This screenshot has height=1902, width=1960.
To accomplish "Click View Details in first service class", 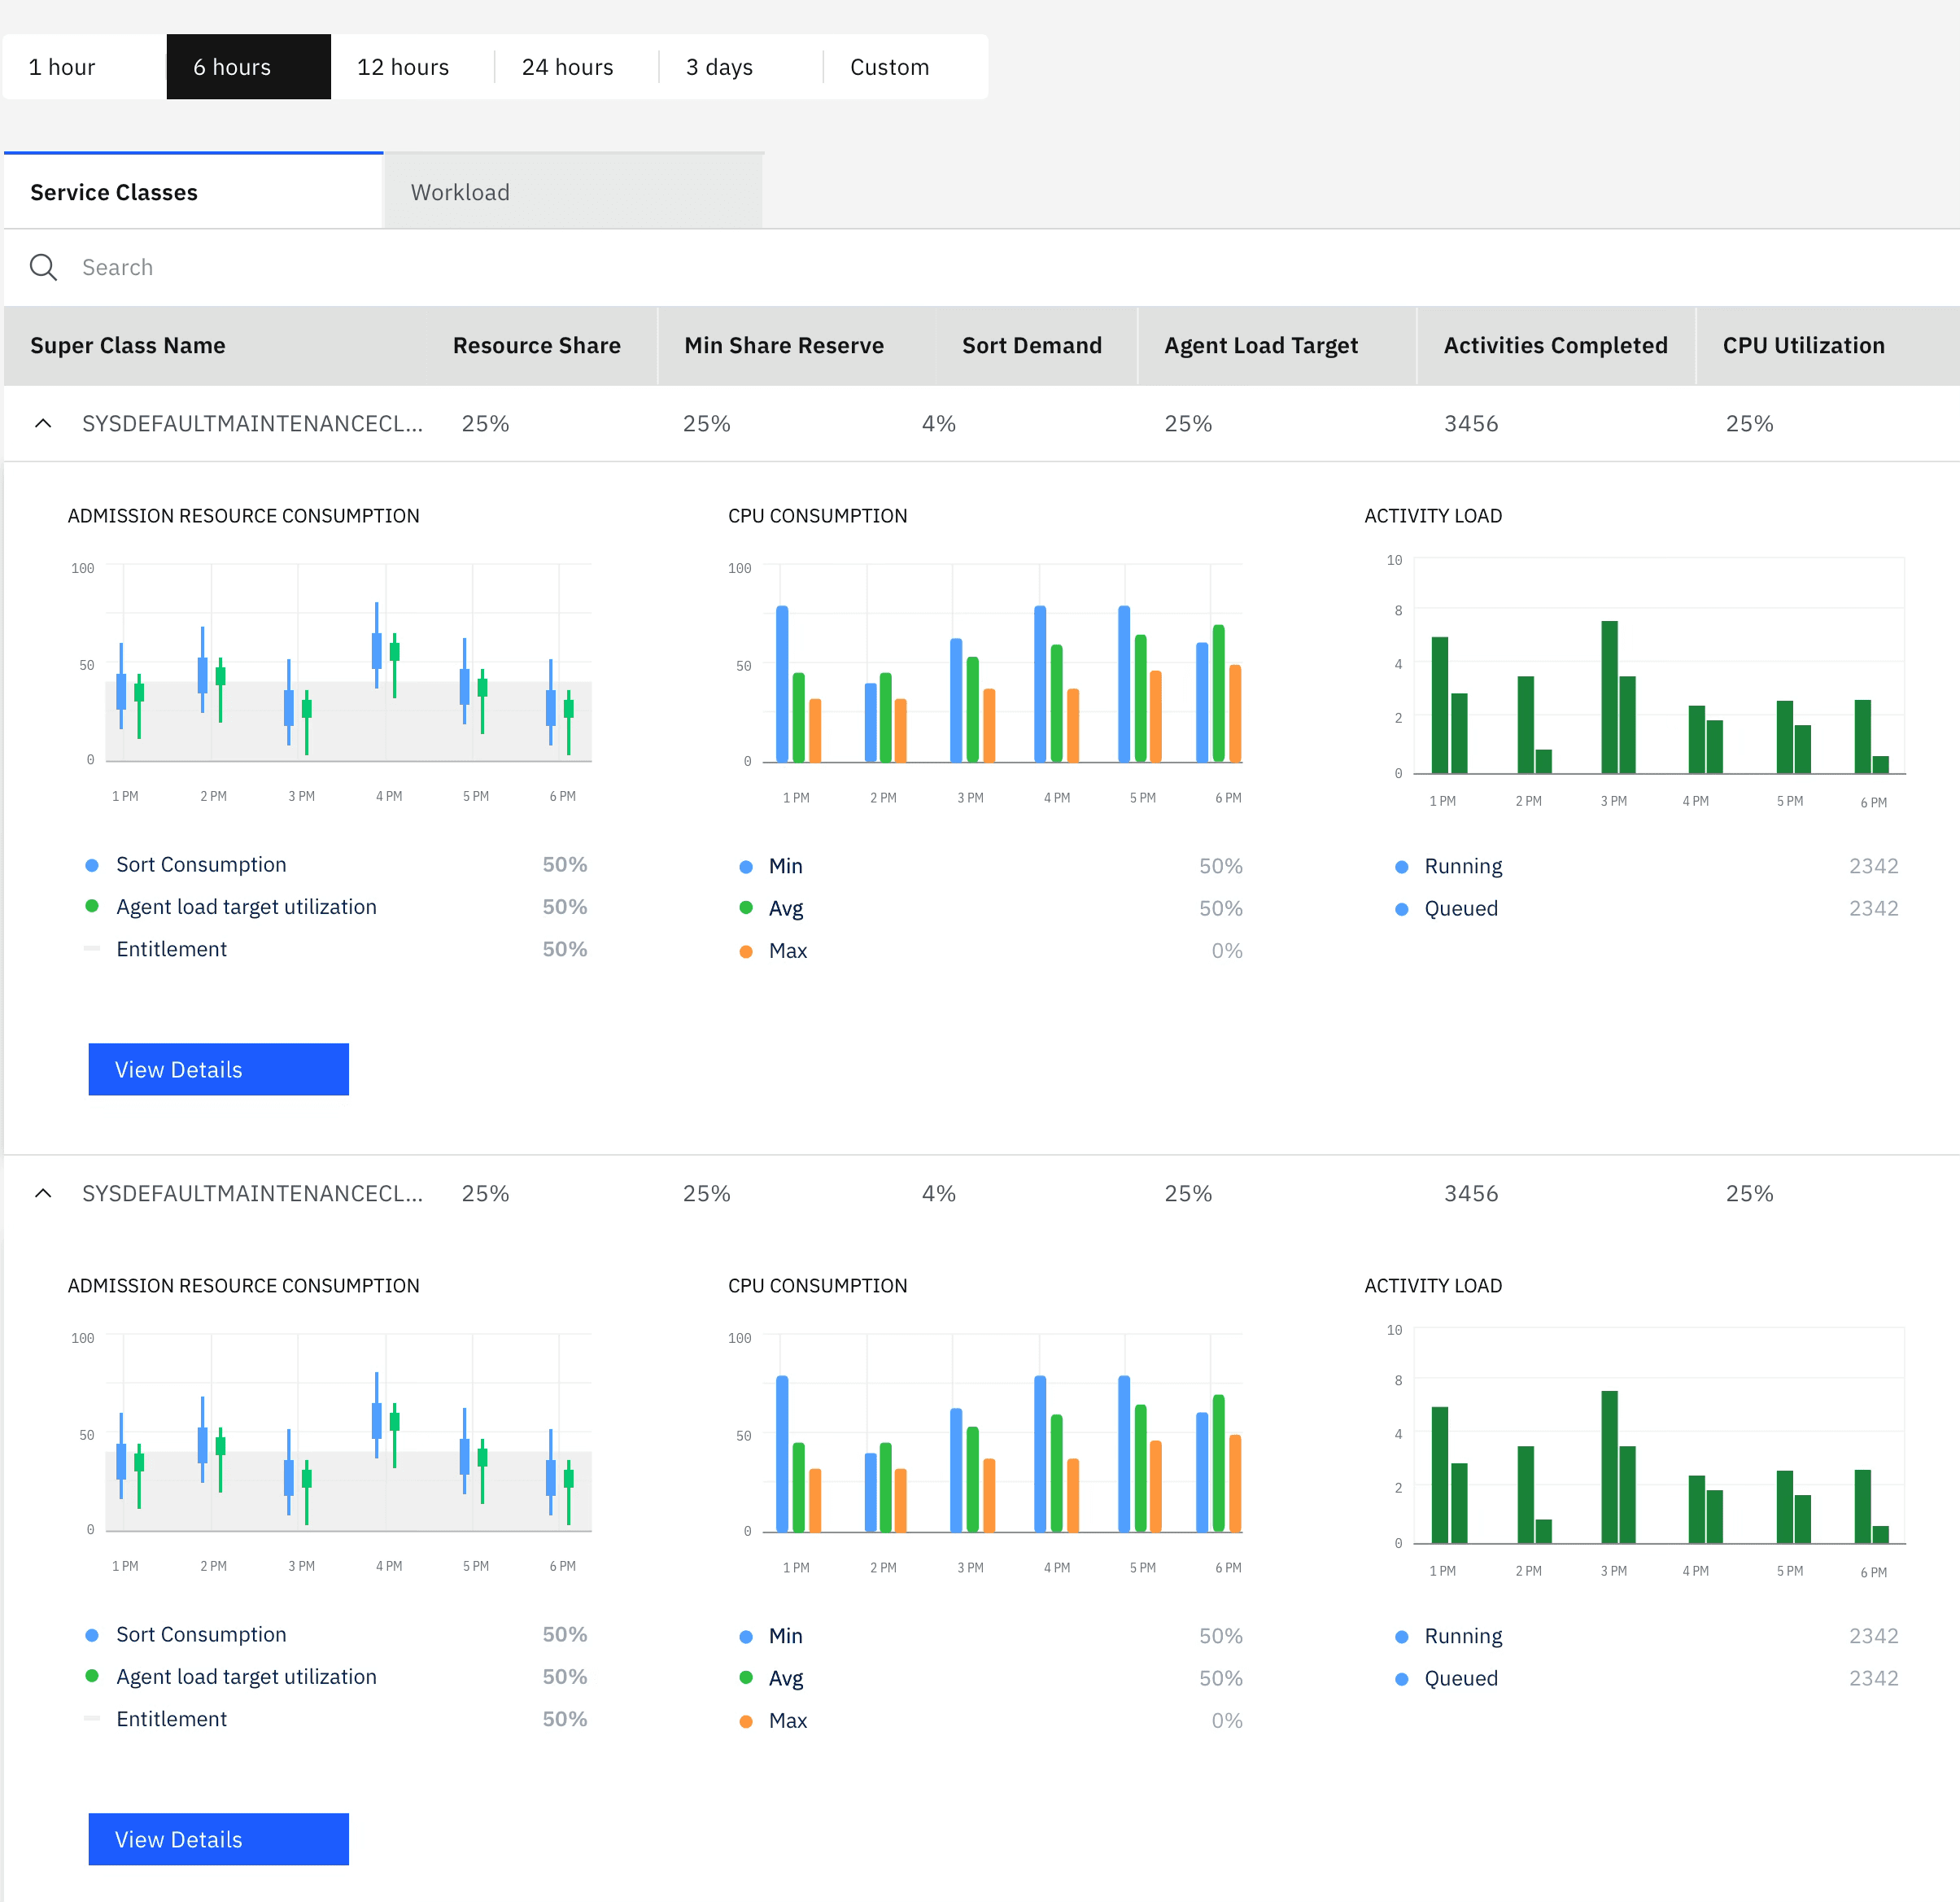I will tap(218, 1069).
